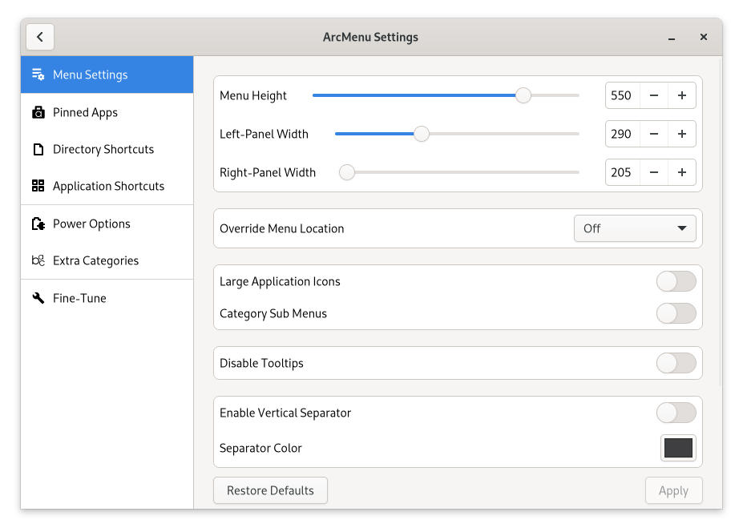Viewport: 743px width, 532px height.
Task: Click the Extra Categories icon
Action: coord(38,260)
